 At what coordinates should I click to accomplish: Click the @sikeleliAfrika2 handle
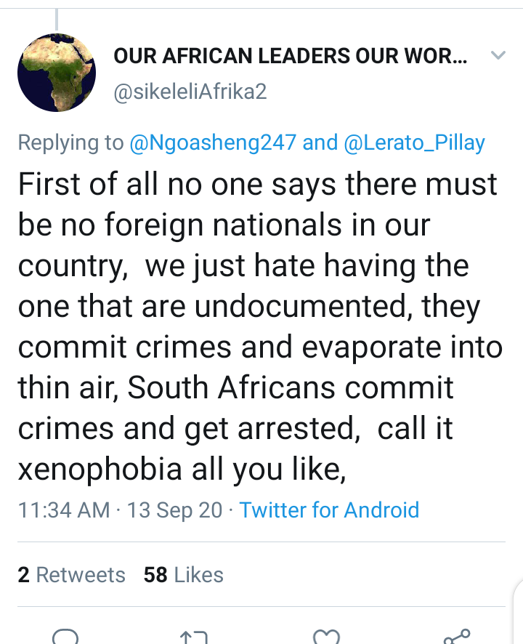(x=190, y=91)
